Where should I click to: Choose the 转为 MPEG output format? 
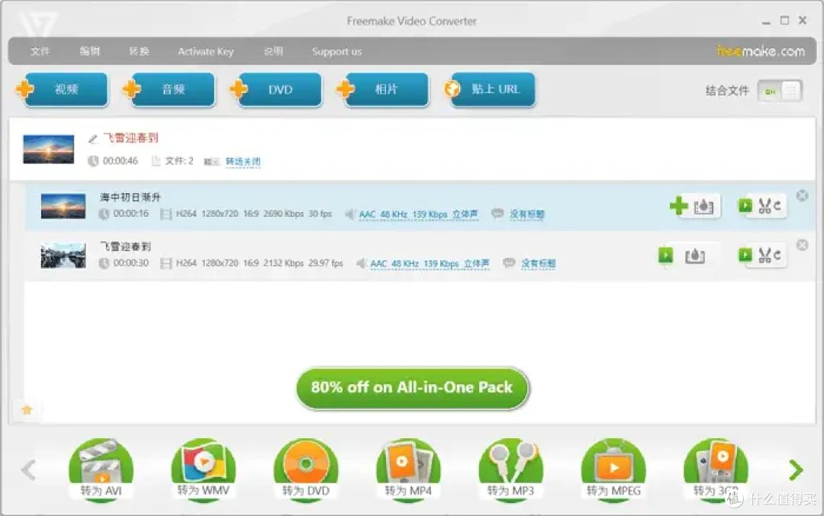point(613,469)
